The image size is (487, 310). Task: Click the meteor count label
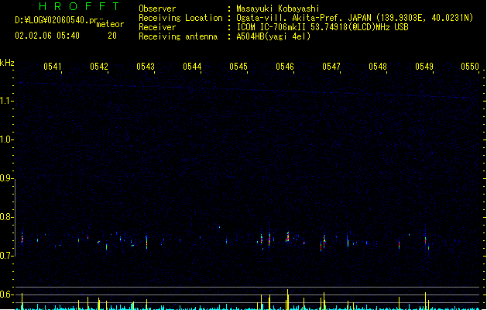click(110, 24)
